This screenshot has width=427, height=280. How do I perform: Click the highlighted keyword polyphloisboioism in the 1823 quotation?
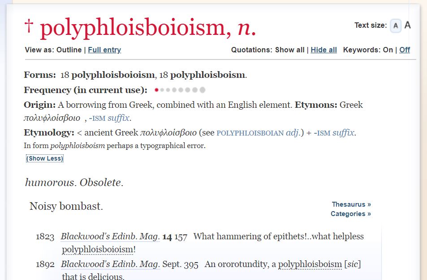tap(98, 250)
